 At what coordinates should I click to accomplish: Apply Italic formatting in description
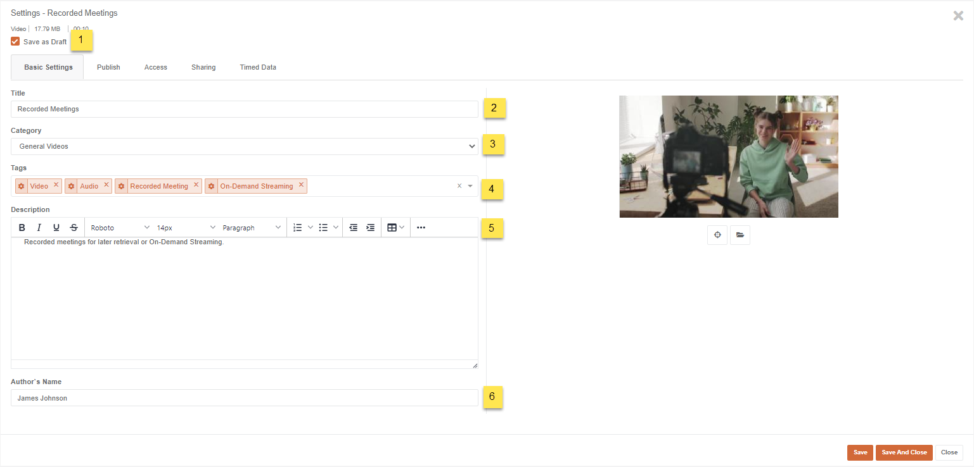(x=39, y=228)
